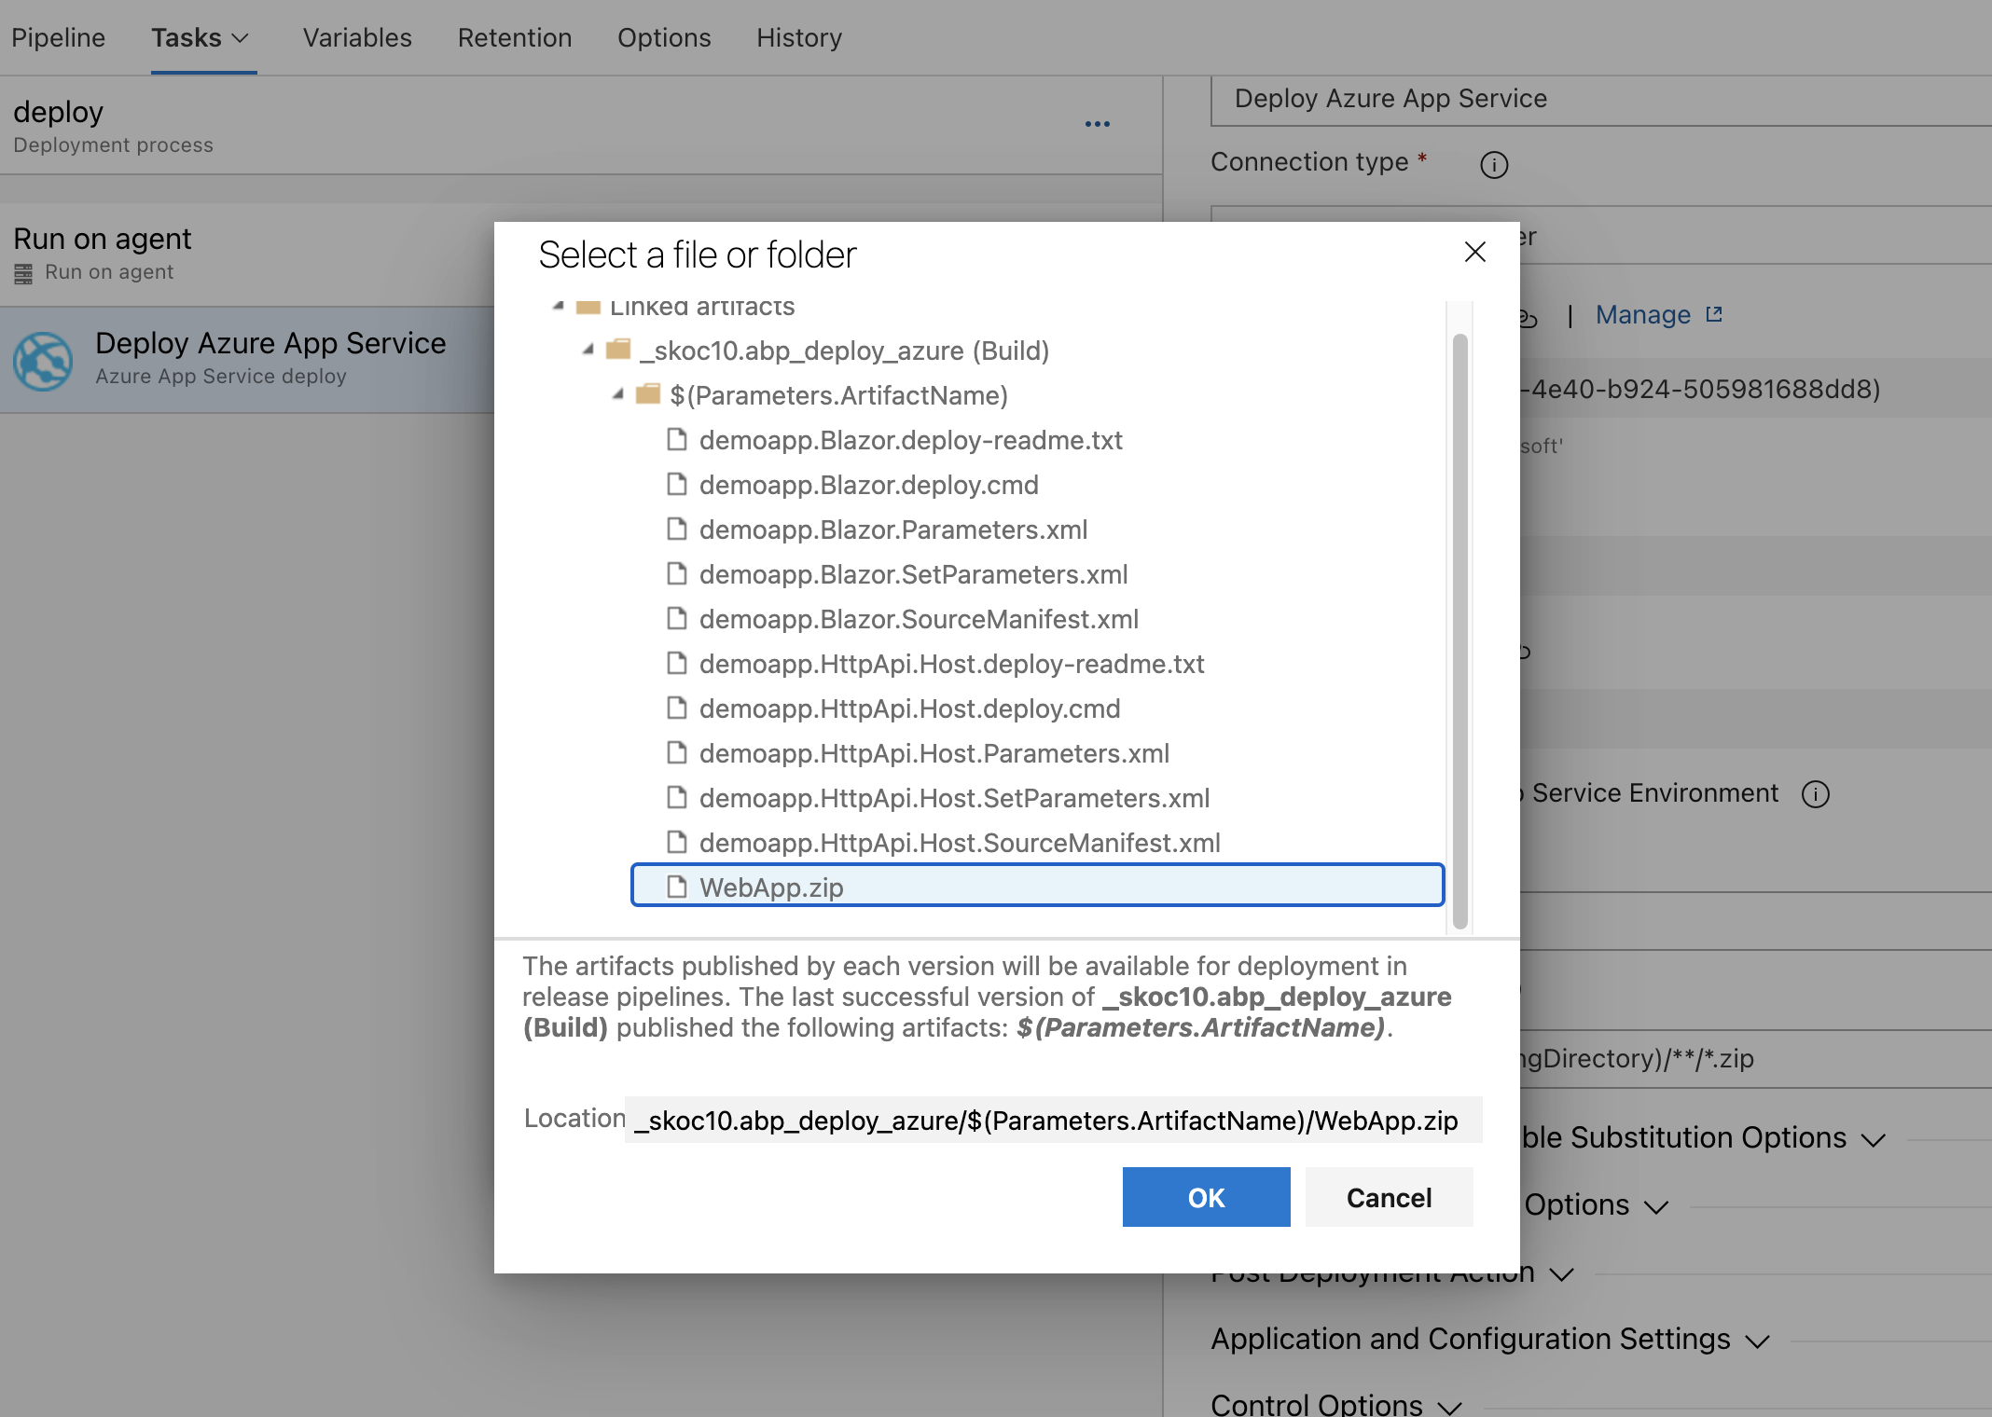Click the file browser vertical scrollbar

point(1460,629)
